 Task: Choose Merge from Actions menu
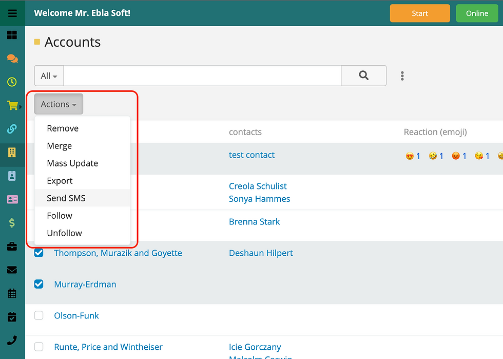pos(82,146)
